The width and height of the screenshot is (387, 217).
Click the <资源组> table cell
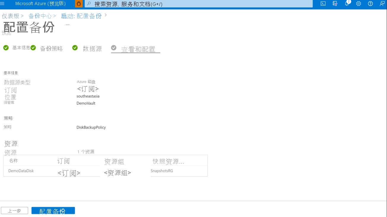coord(118,173)
